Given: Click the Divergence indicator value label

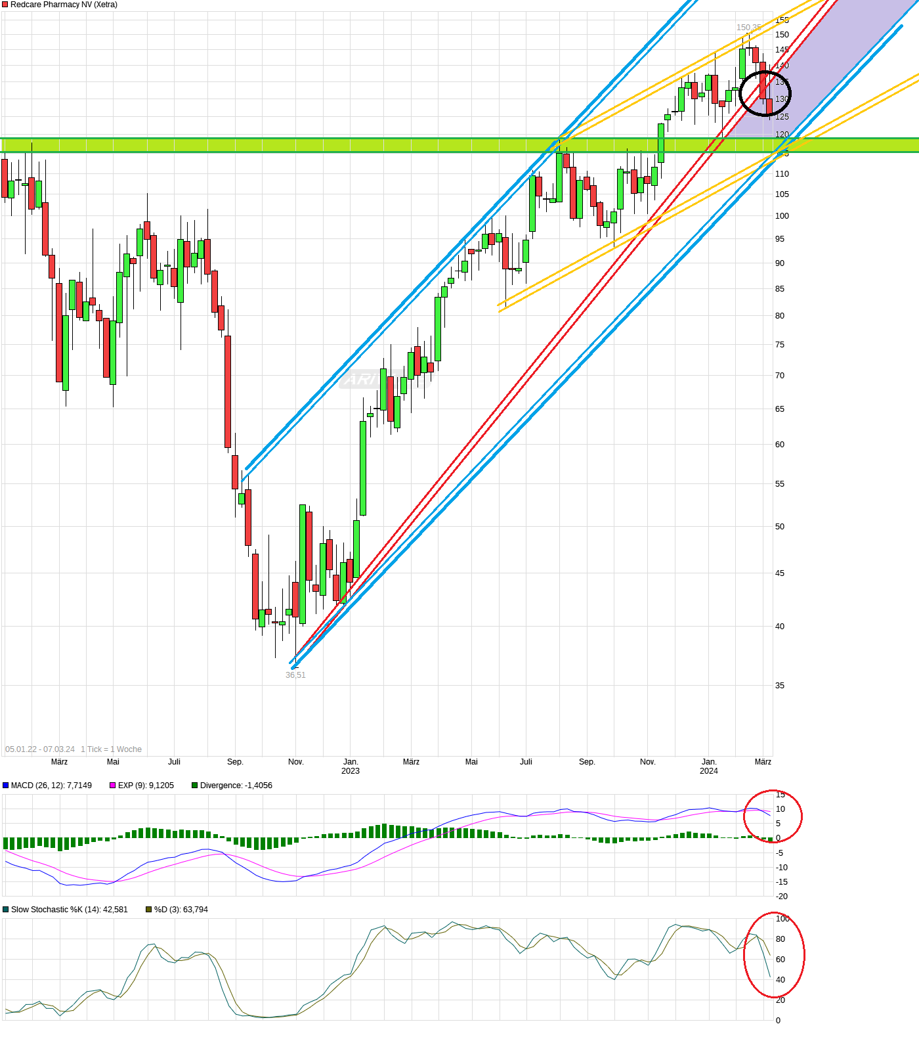Looking at the screenshot, I should [236, 786].
